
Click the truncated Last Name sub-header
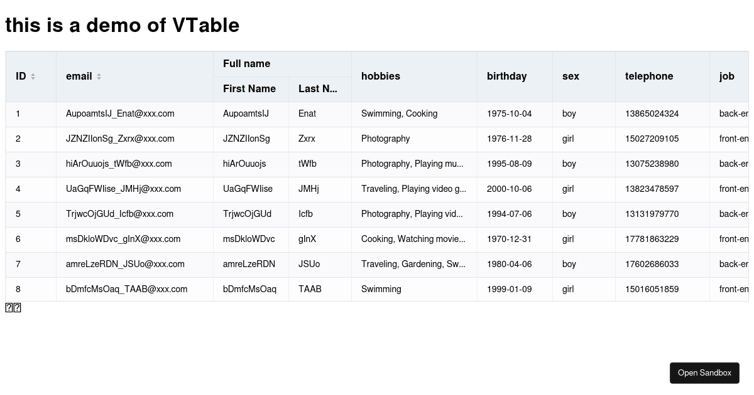[x=318, y=89]
